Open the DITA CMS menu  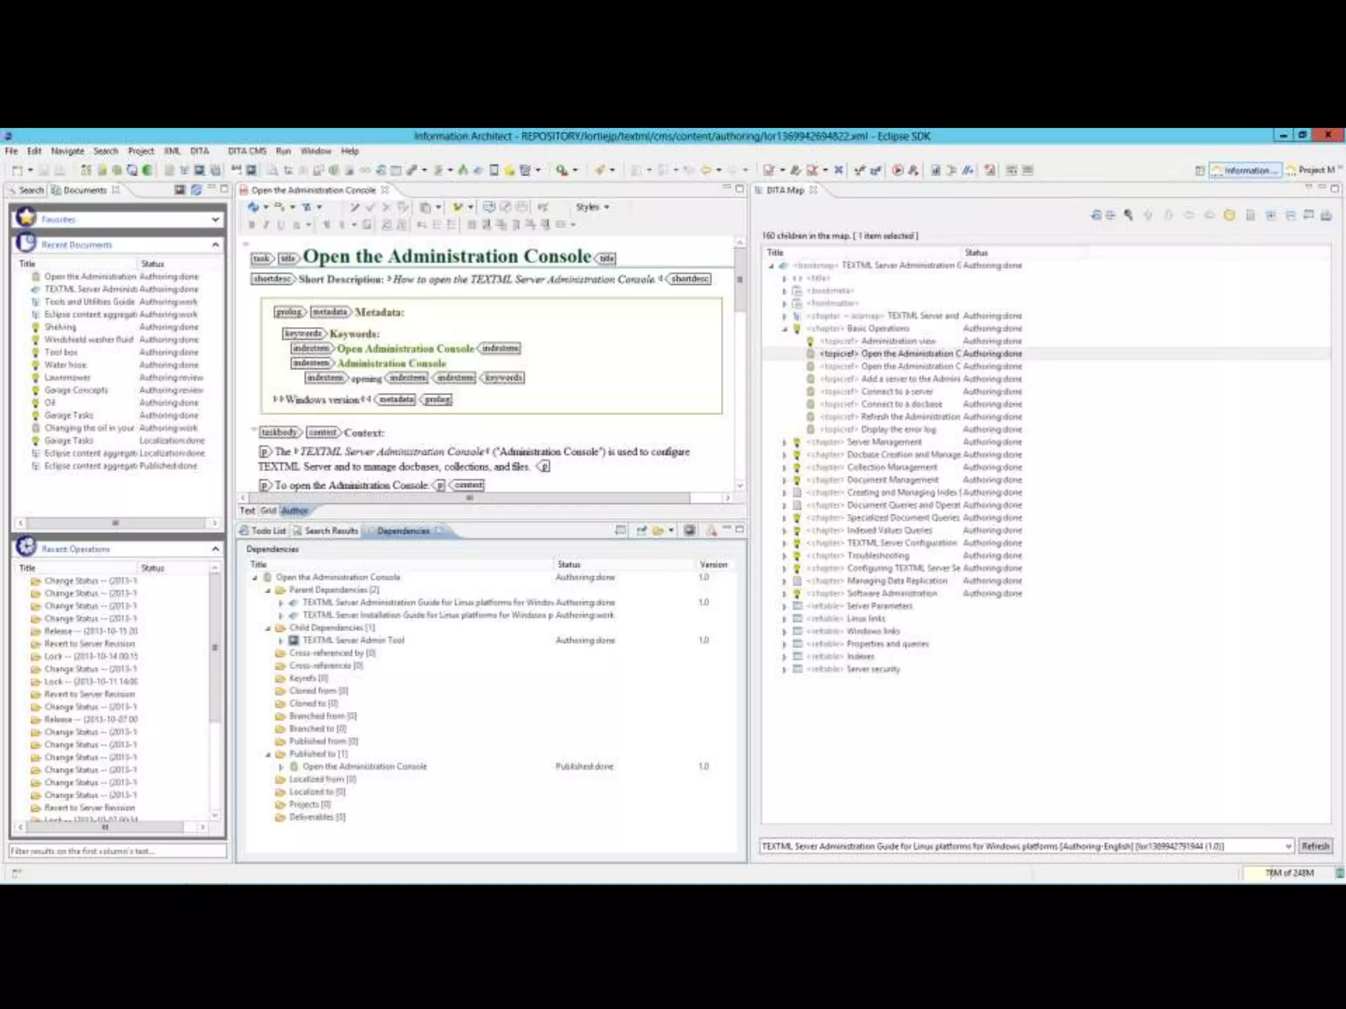click(247, 151)
